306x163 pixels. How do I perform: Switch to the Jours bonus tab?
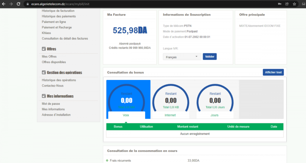point(215,115)
